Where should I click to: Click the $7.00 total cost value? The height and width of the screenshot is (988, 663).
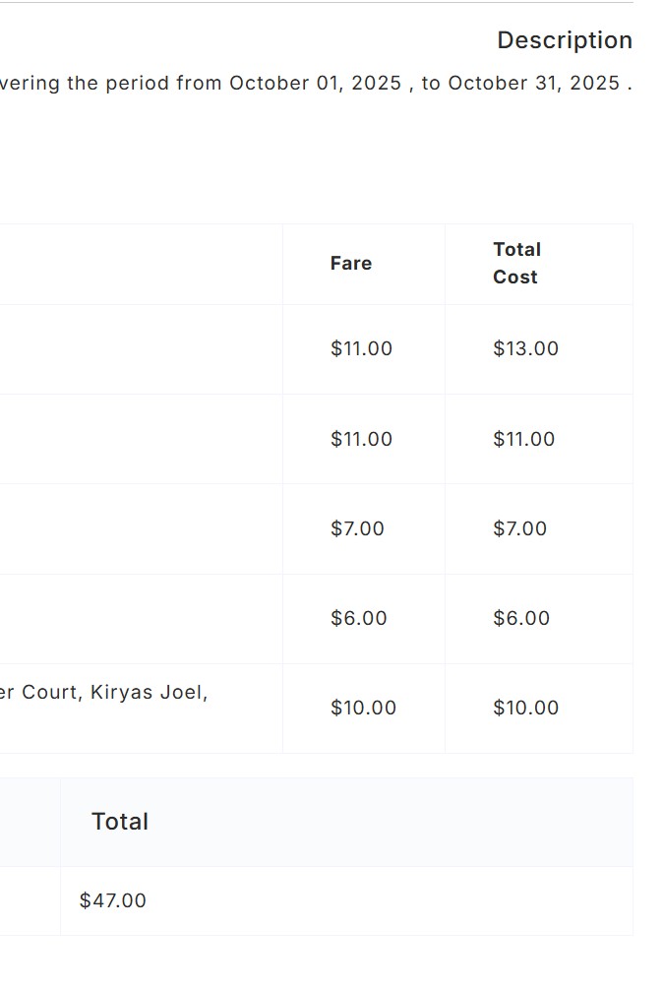pos(519,529)
